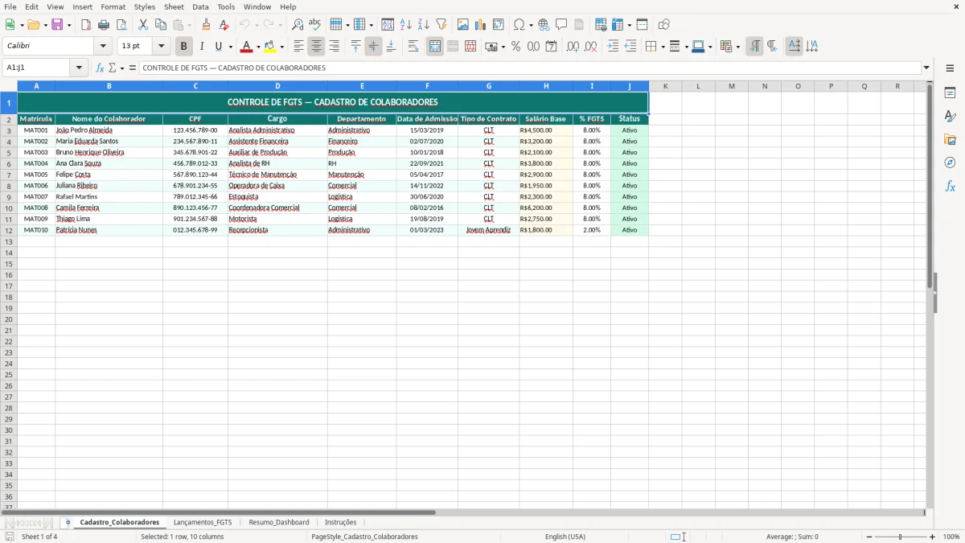Apply the yellow background color swatch

[270, 47]
